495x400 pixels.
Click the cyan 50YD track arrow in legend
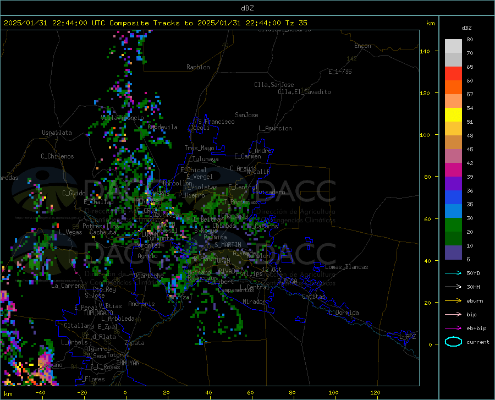tap(453, 273)
